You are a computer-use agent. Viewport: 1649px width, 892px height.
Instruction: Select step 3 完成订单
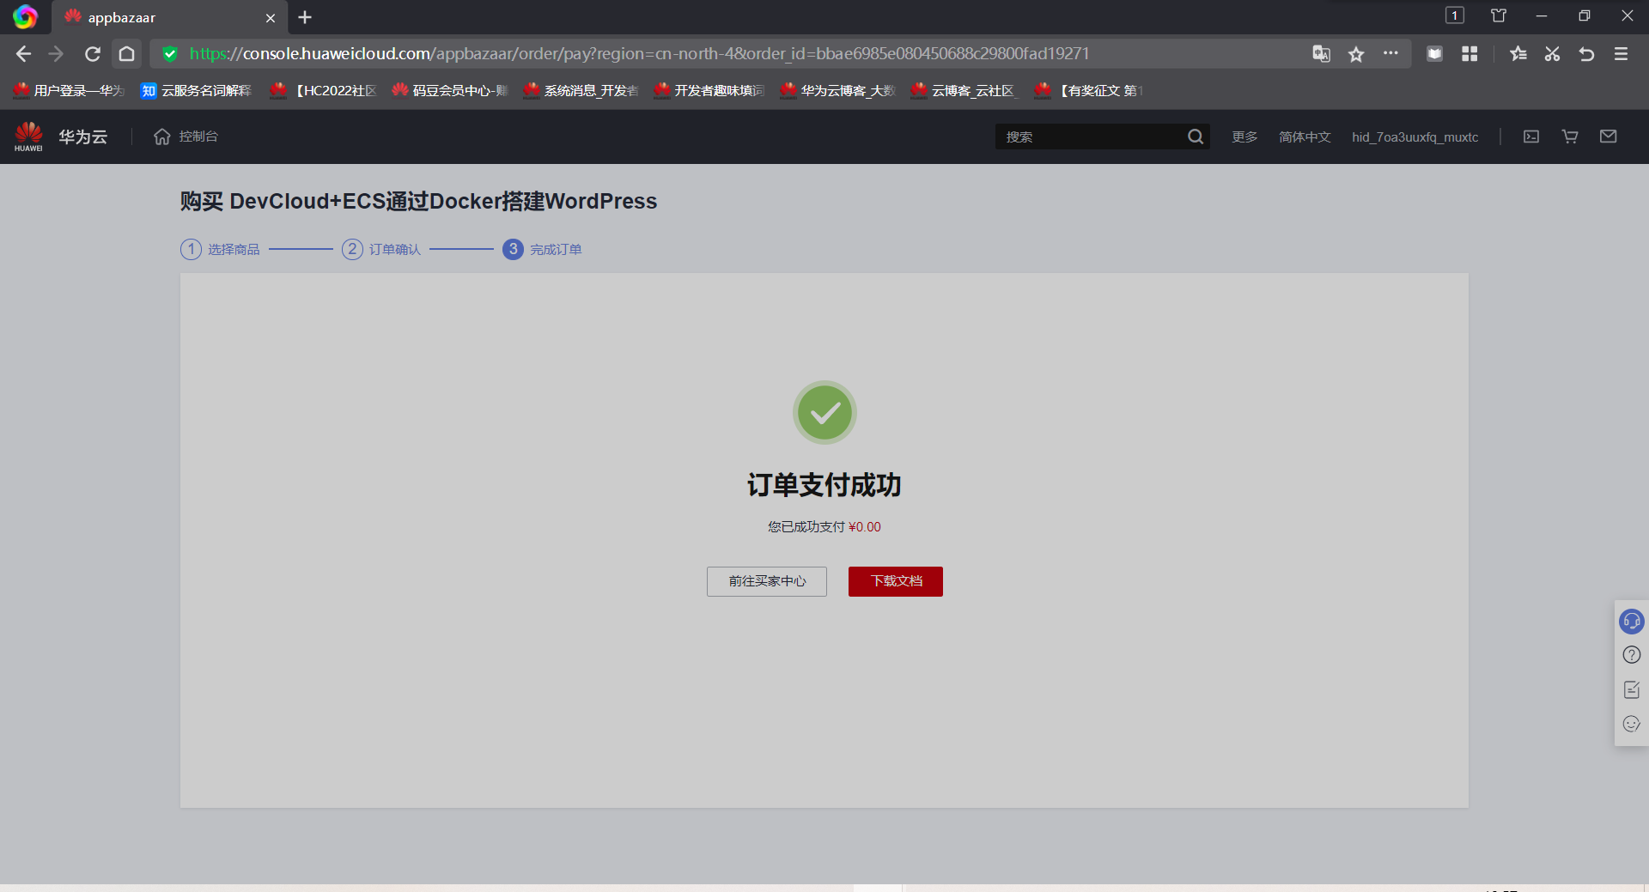tap(542, 249)
